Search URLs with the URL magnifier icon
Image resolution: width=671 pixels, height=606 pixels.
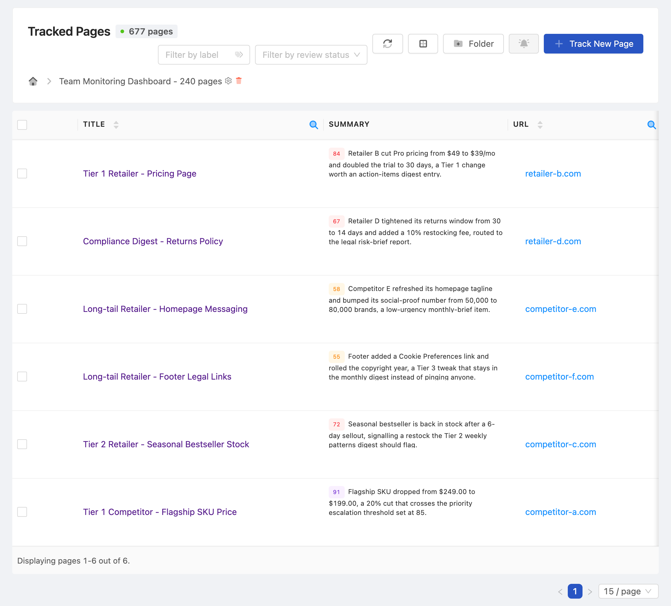(651, 125)
